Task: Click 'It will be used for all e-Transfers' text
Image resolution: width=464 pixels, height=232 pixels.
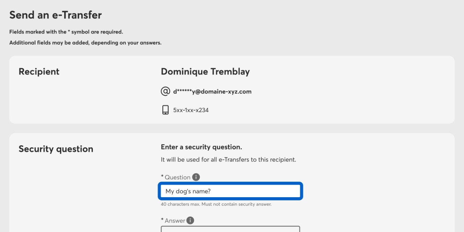Action: click(x=228, y=159)
